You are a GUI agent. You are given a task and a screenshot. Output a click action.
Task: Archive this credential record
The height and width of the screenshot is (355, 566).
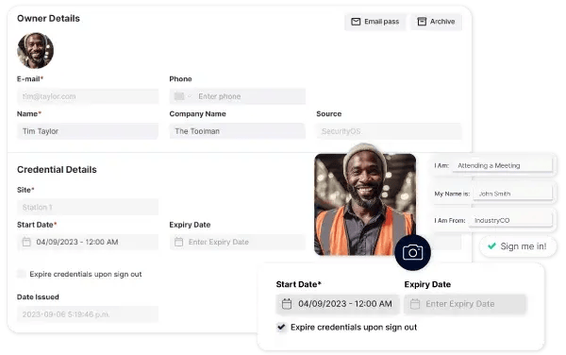(x=436, y=22)
